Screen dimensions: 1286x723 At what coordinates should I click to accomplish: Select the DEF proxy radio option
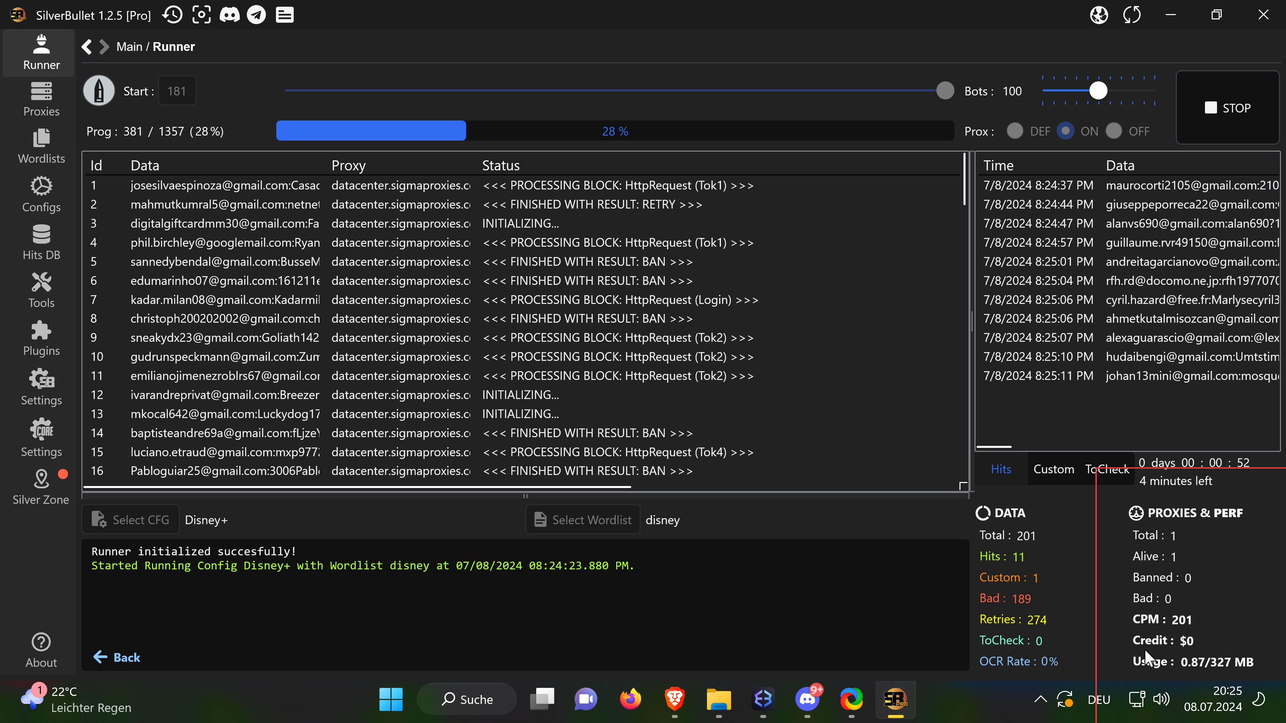pyautogui.click(x=1015, y=131)
